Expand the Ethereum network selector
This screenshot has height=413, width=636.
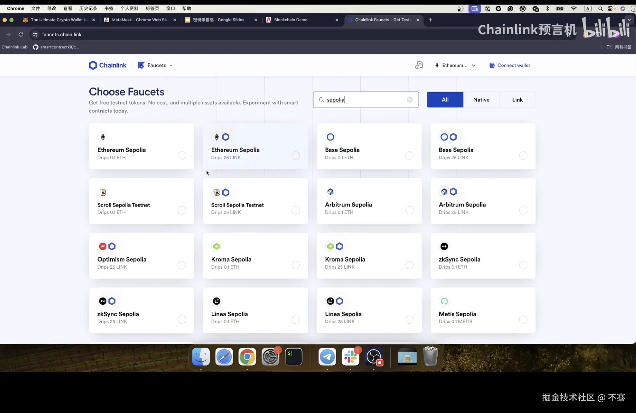pyautogui.click(x=455, y=65)
